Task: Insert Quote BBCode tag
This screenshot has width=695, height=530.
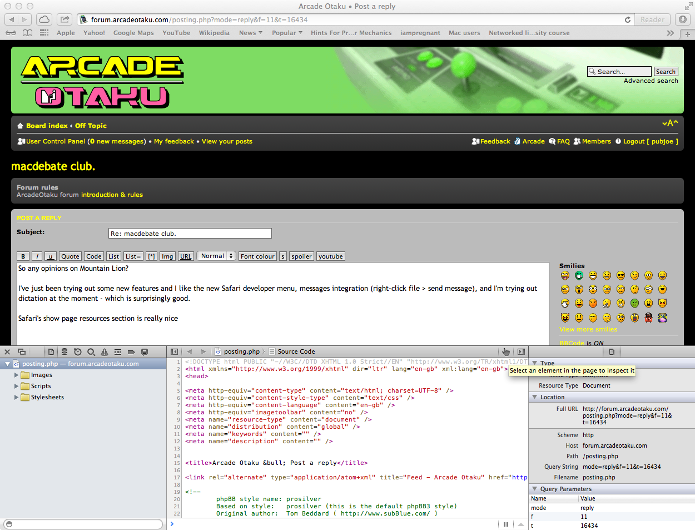Action: (70, 256)
